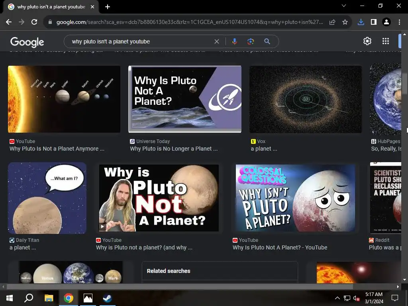The image size is (408, 306).
Task: Click the horizontal scrollbar thumb
Action: (x=180, y=286)
